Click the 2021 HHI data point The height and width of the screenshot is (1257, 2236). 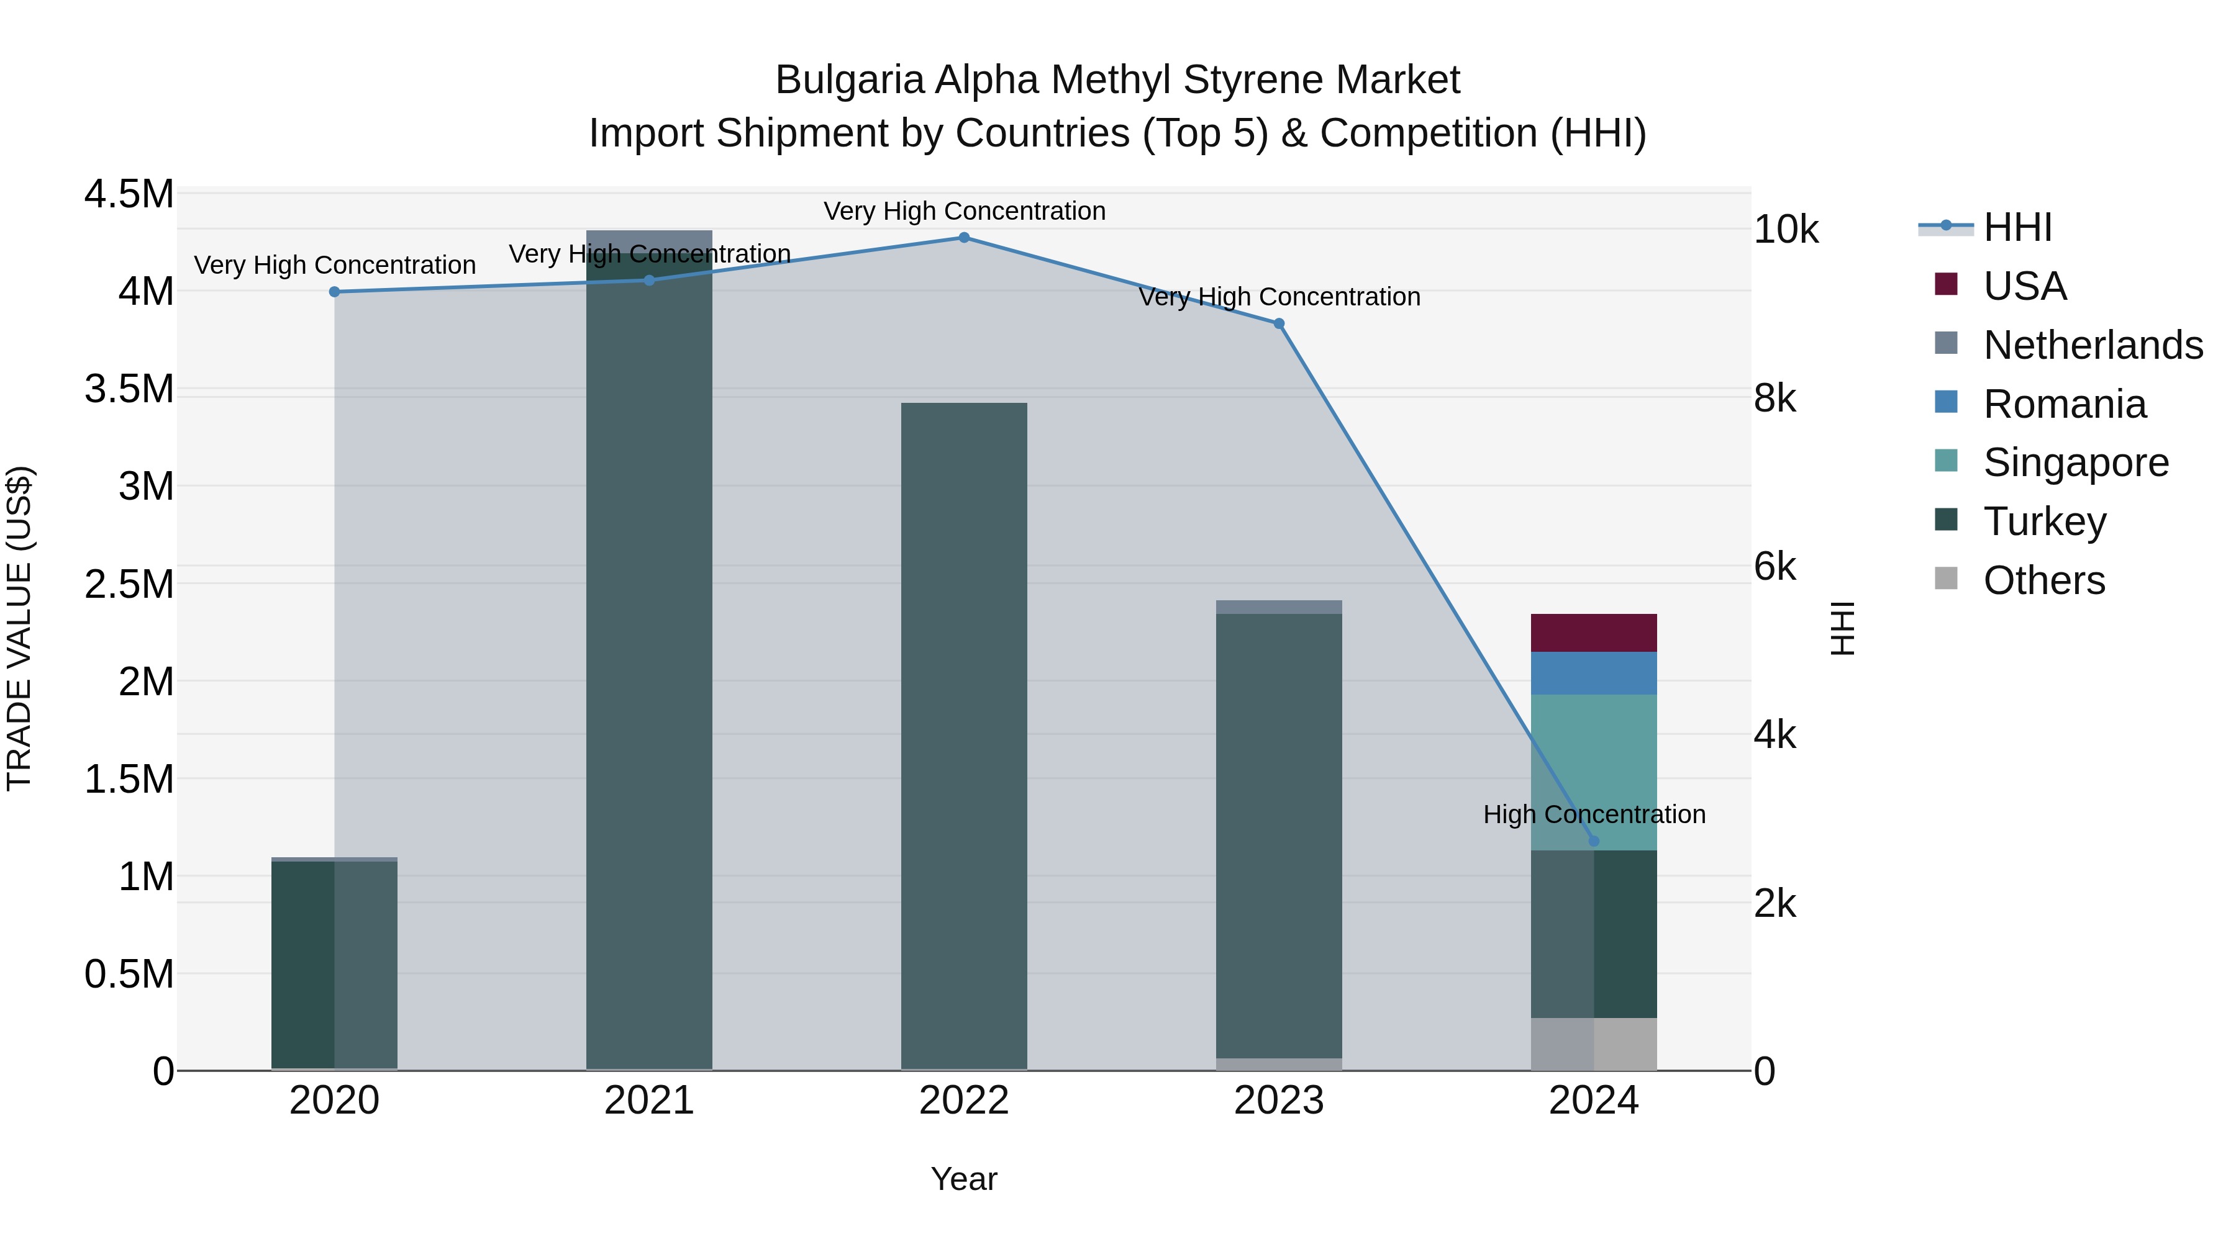649,280
